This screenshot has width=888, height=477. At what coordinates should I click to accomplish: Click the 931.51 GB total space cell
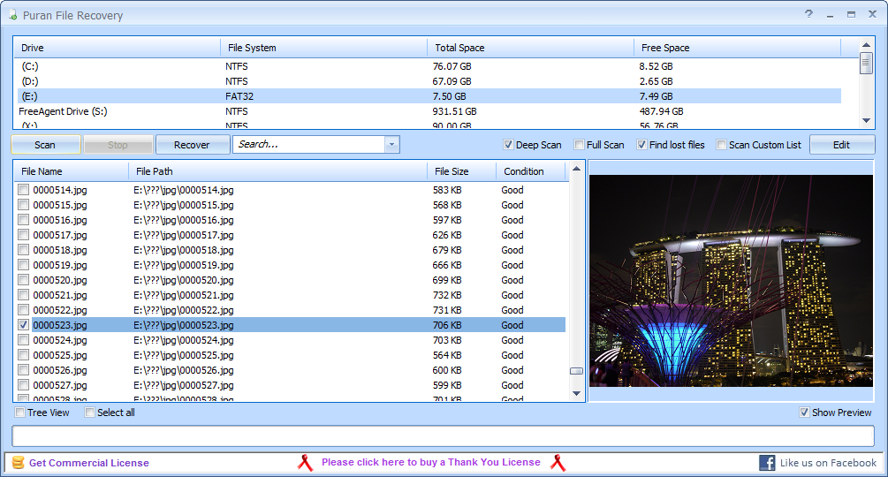[455, 111]
